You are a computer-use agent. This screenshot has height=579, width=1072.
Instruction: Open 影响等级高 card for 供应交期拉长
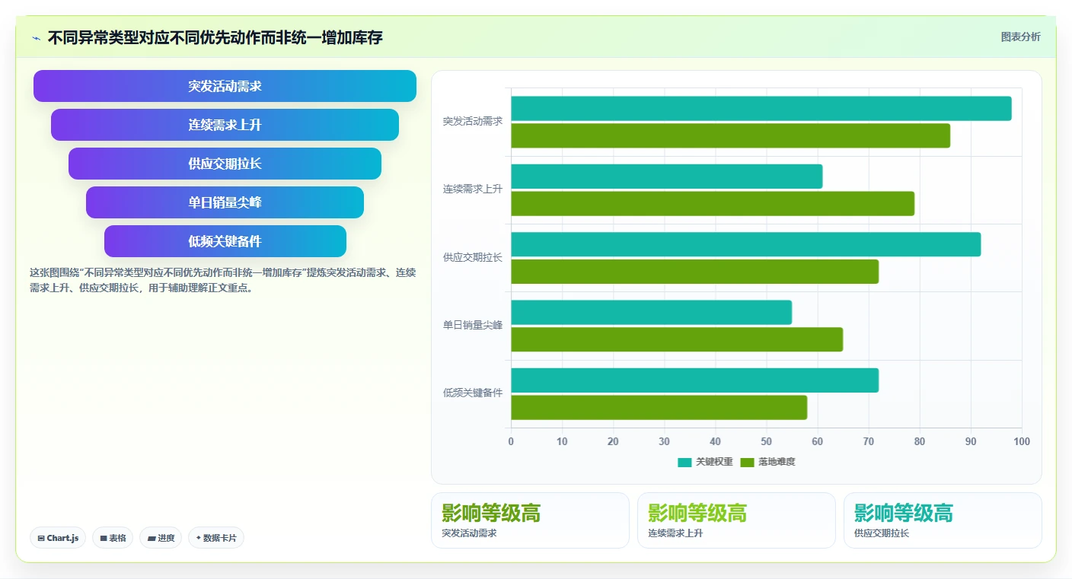click(943, 520)
